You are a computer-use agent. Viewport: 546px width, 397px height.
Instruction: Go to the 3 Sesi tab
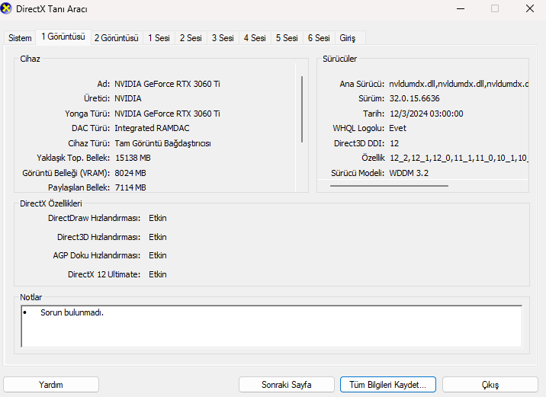223,37
